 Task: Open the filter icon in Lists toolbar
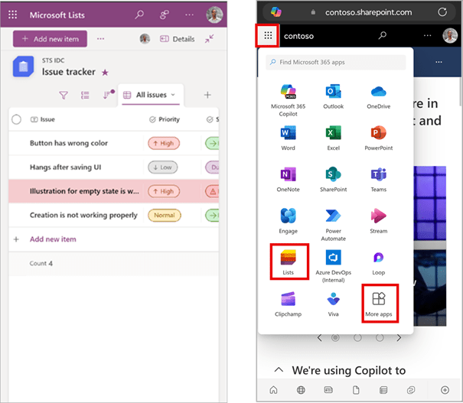(x=64, y=95)
